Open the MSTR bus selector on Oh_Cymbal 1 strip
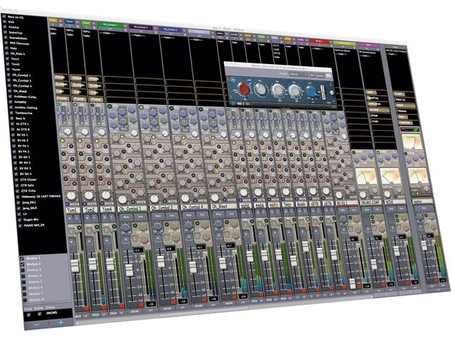 click(x=140, y=204)
